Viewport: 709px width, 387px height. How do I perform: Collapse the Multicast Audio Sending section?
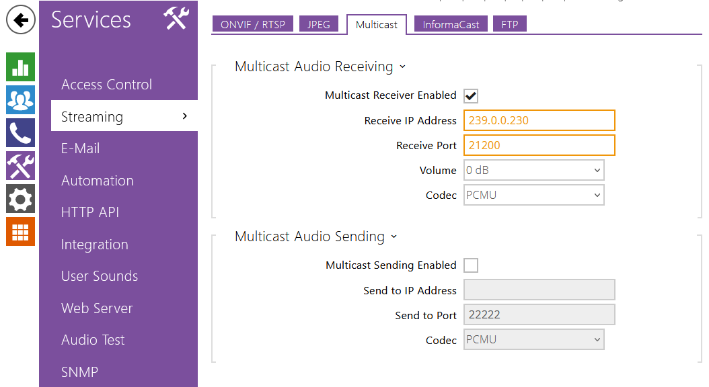394,236
